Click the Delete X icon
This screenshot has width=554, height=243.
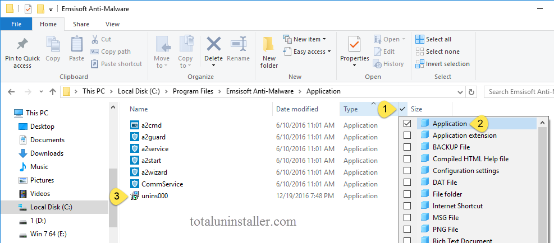click(213, 44)
